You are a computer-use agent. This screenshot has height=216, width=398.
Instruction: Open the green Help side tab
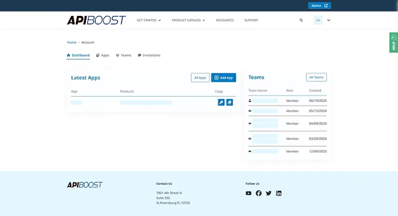[x=394, y=42]
